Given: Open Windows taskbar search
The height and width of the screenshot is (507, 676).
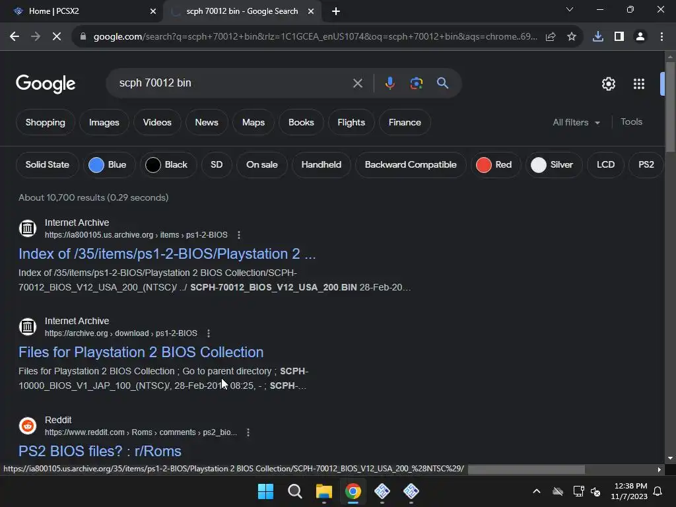Looking at the screenshot, I should (295, 491).
